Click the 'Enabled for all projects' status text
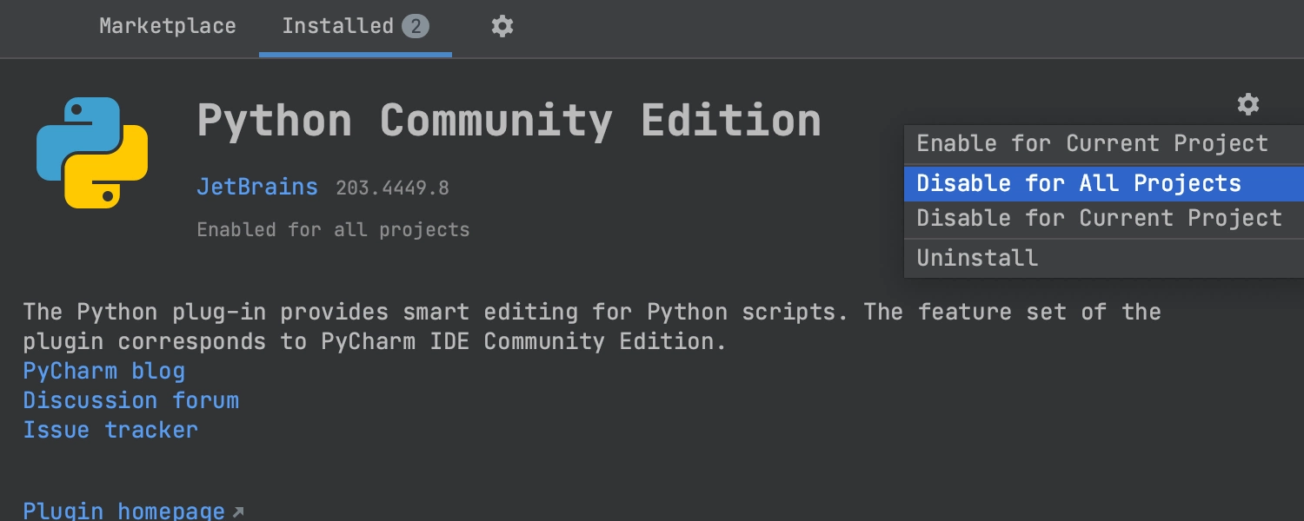This screenshot has width=1304, height=521. pyautogui.click(x=333, y=230)
